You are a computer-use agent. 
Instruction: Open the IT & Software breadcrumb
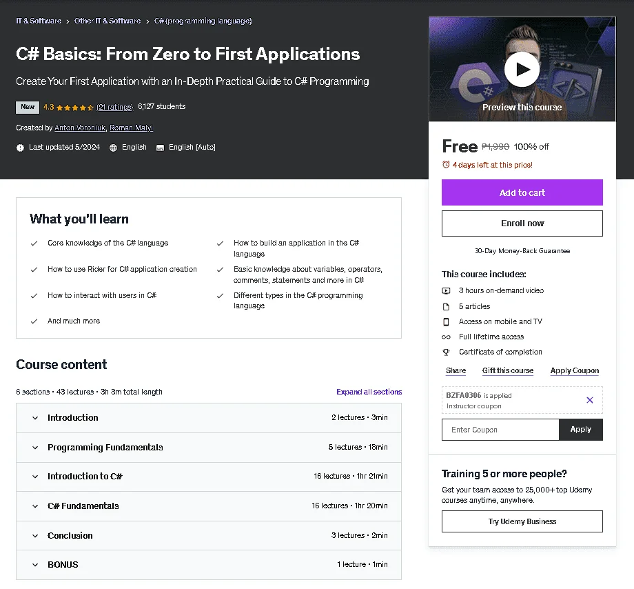39,21
